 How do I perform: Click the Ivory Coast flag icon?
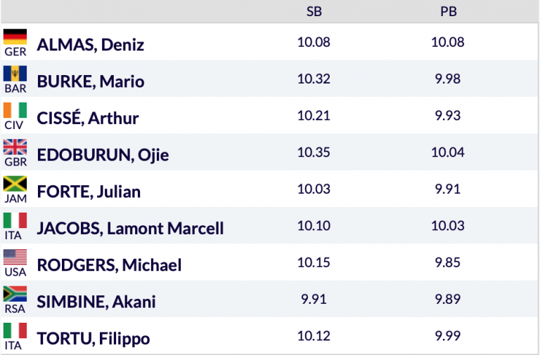[x=15, y=110]
